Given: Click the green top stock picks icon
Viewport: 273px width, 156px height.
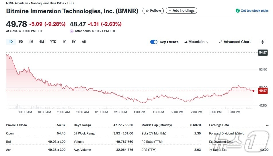Looking at the screenshot, I should pos(237,11).
